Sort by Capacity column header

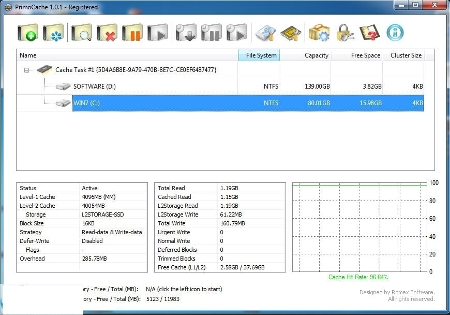click(305, 55)
